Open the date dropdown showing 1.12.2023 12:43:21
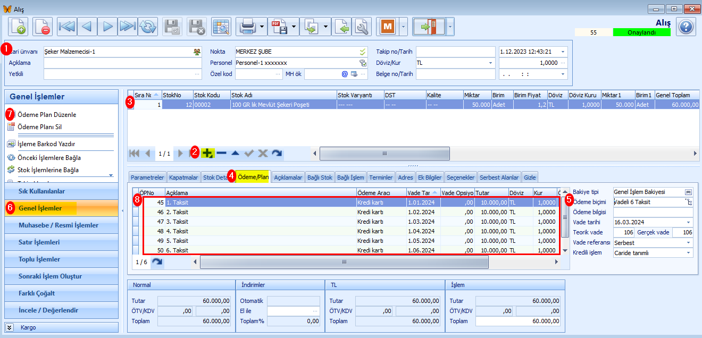This screenshot has height=338, width=702. pos(563,52)
